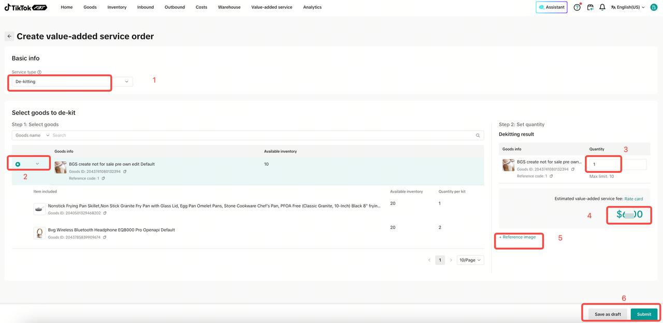Go to previous page arrow
663x323 pixels.
(x=429, y=260)
